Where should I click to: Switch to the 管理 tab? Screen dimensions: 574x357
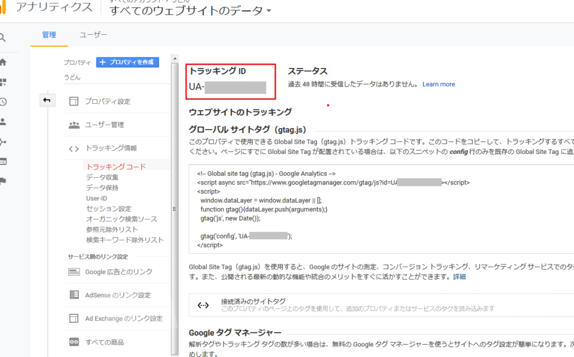click(49, 35)
